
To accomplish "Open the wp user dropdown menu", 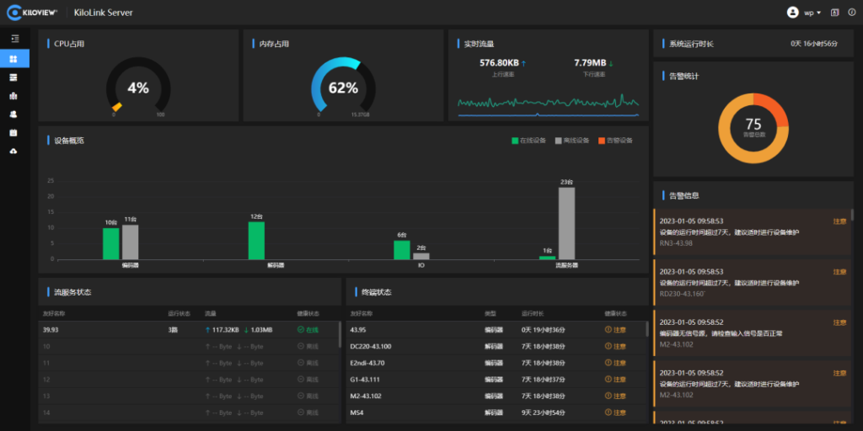I will click(x=812, y=12).
